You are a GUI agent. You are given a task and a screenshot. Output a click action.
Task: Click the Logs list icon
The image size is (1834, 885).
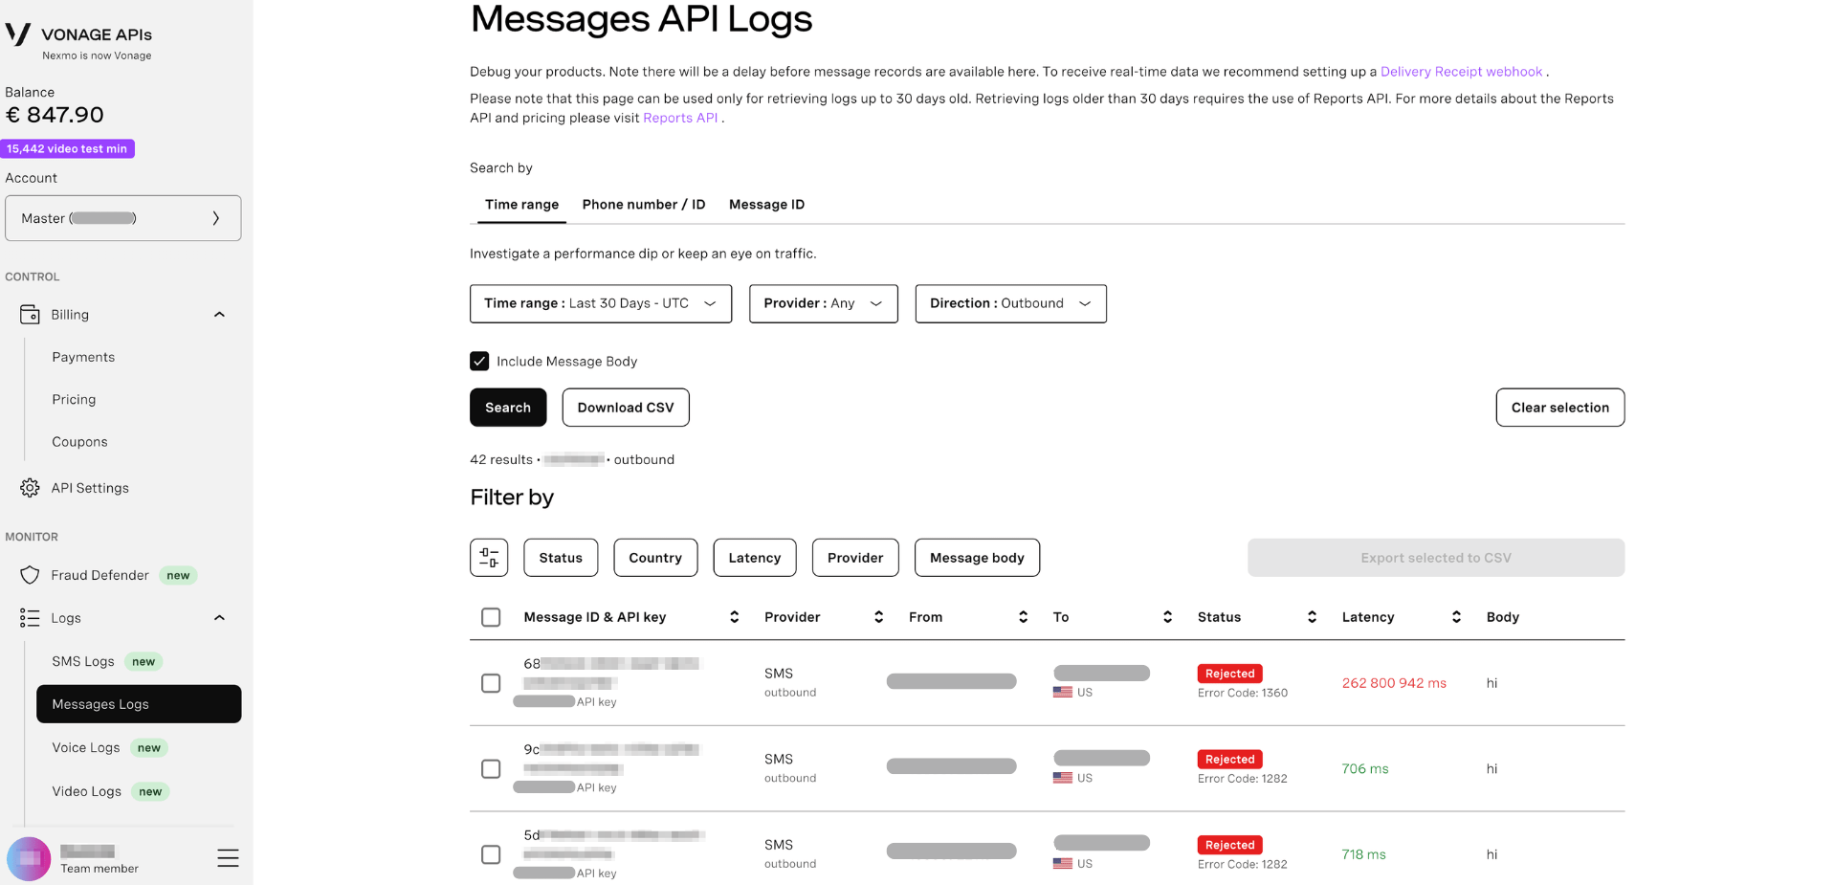pos(30,618)
